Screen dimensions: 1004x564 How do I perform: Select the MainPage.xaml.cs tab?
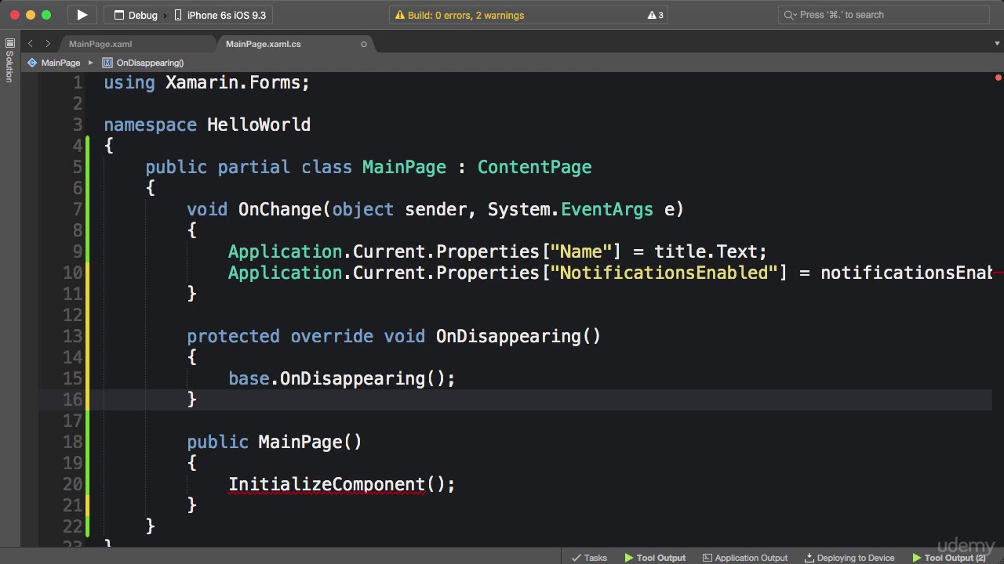click(263, 45)
